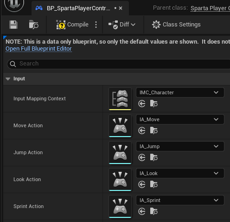Open the Diff dropdown
Screen dimensions: 230x222
122,25
